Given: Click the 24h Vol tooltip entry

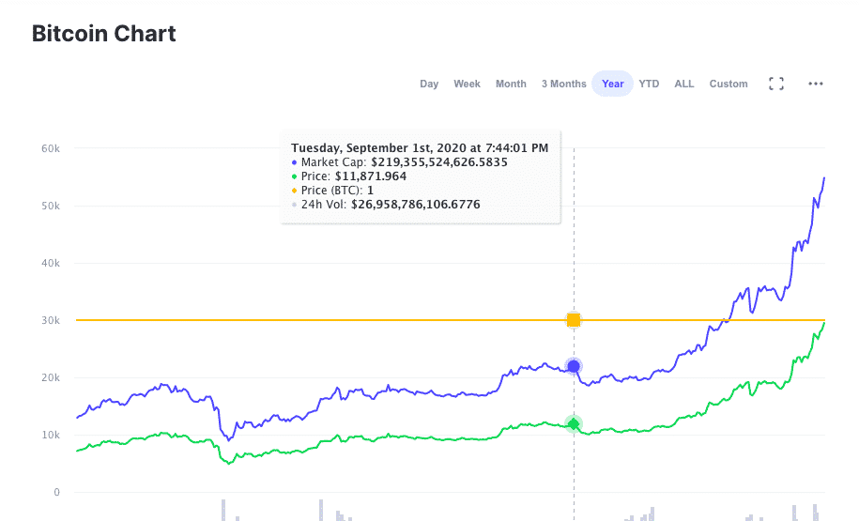Looking at the screenshot, I should pos(386,205).
